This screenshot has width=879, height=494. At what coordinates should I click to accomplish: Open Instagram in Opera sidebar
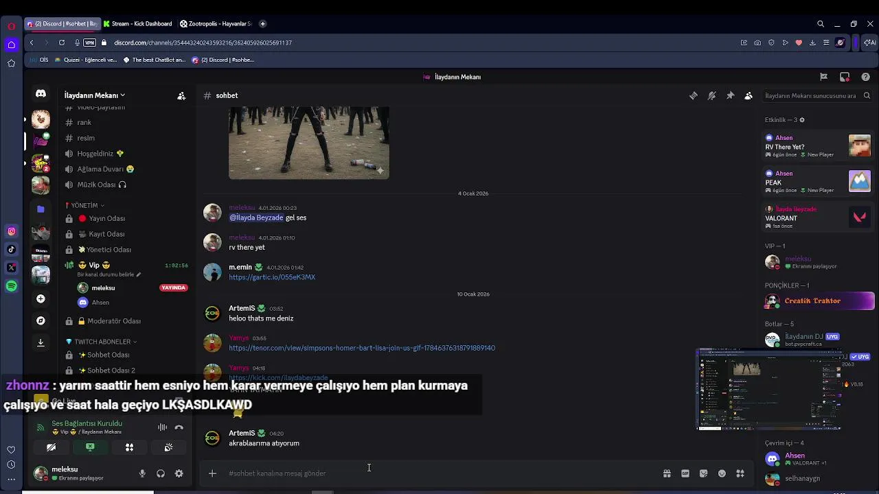(11, 231)
